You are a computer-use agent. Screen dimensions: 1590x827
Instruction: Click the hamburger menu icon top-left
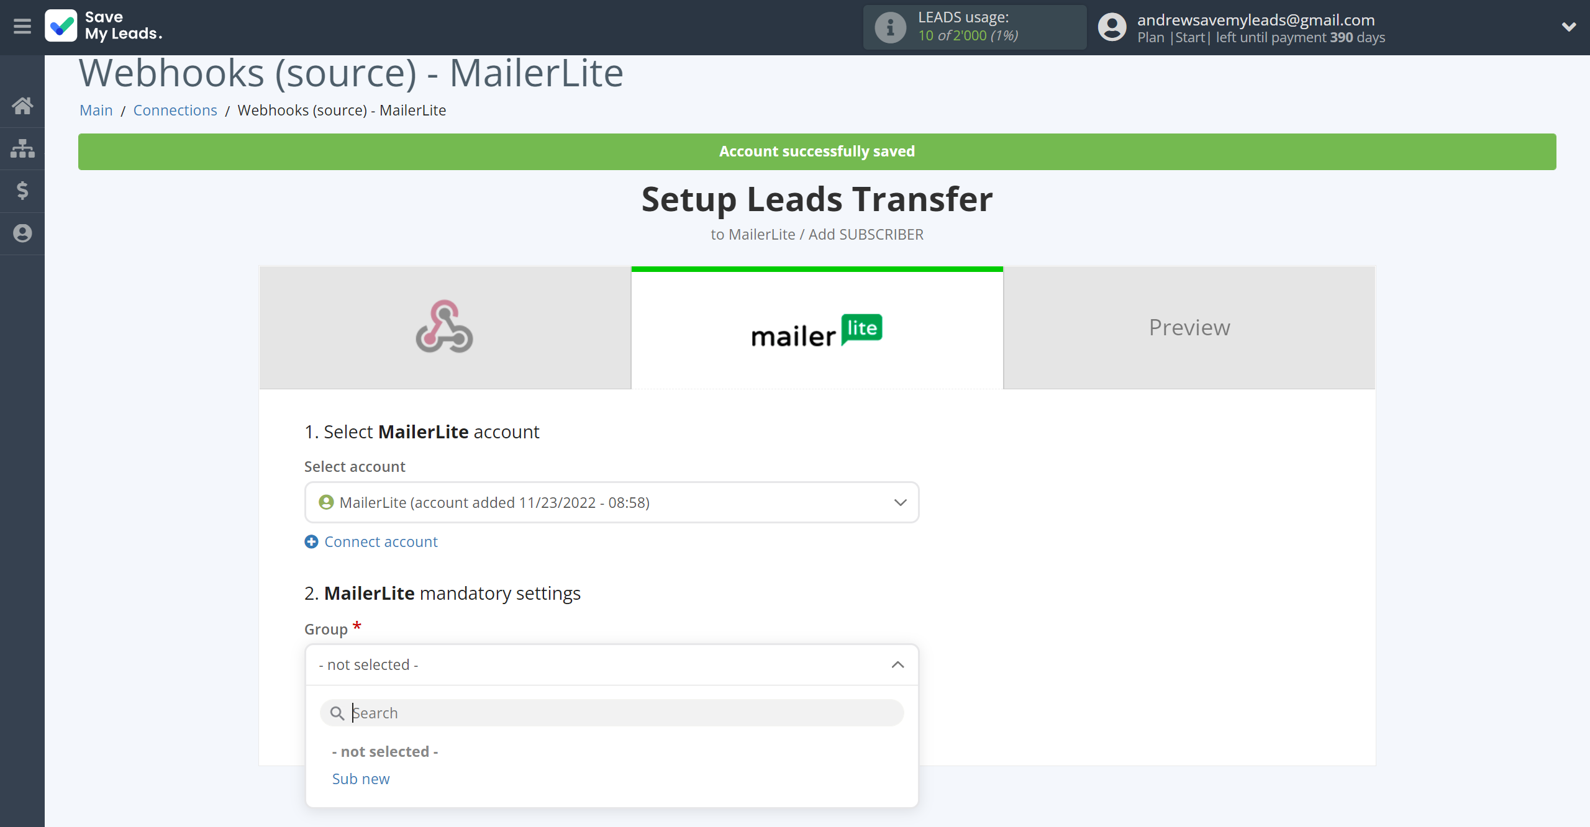coord(22,26)
